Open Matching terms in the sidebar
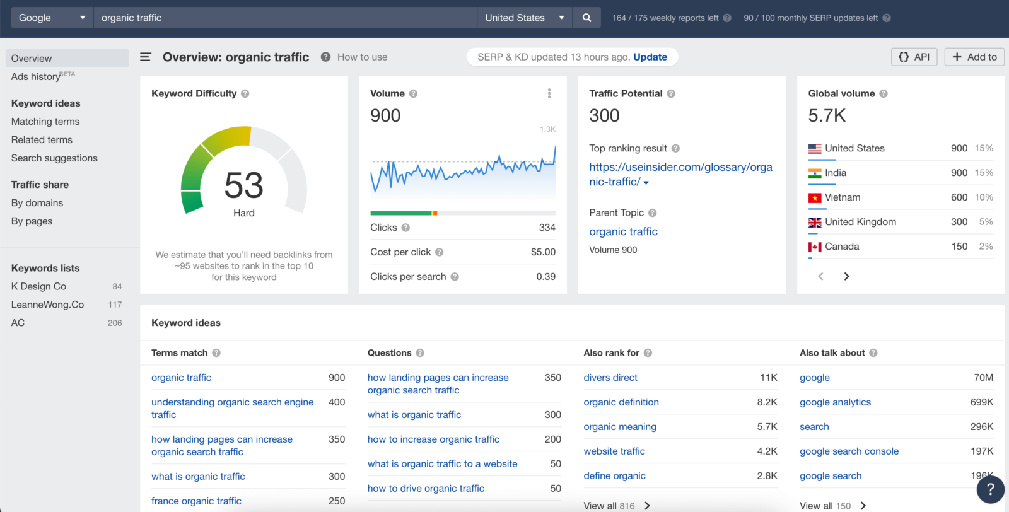 (x=45, y=122)
